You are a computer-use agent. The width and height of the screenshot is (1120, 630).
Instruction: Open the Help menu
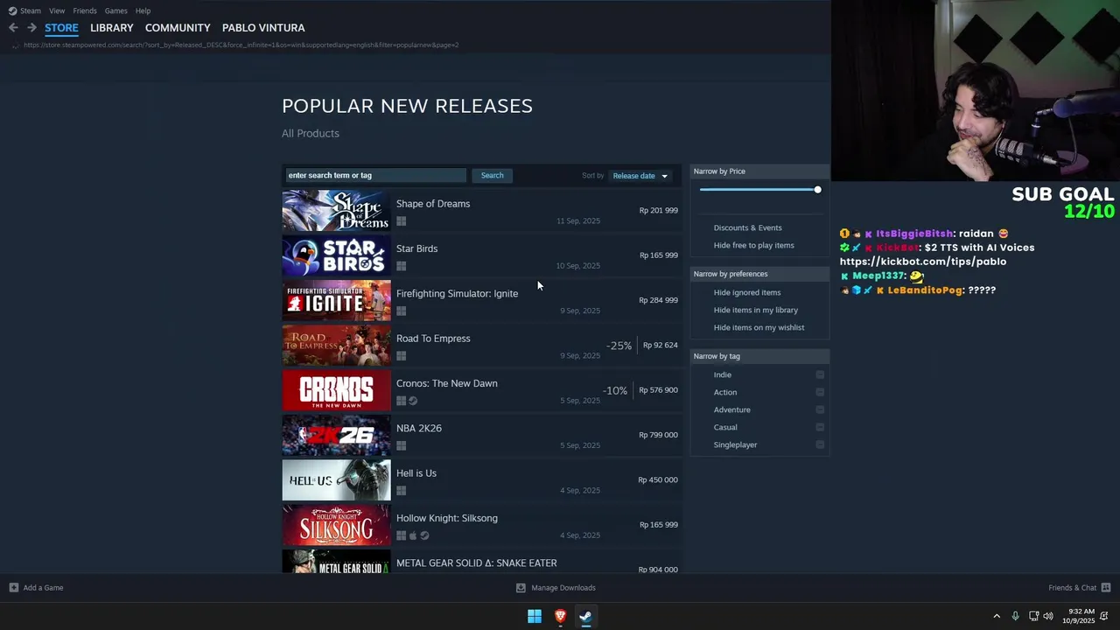(x=143, y=10)
